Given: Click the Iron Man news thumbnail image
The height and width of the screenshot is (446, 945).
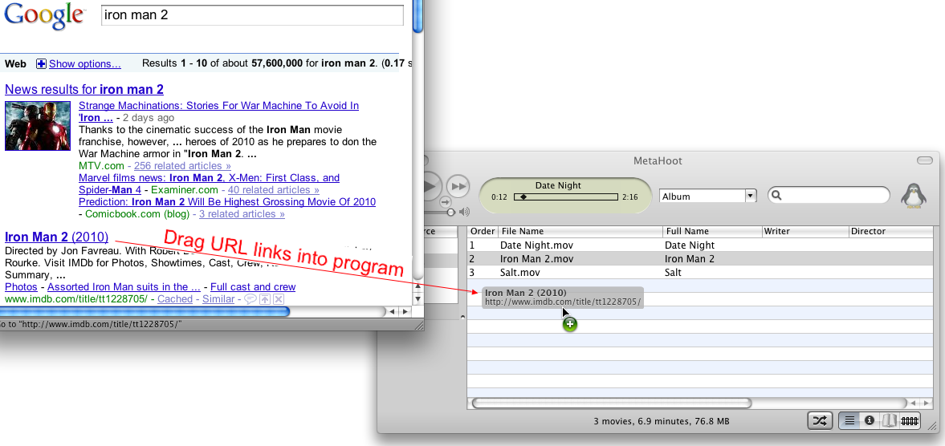Looking at the screenshot, I should [x=38, y=125].
